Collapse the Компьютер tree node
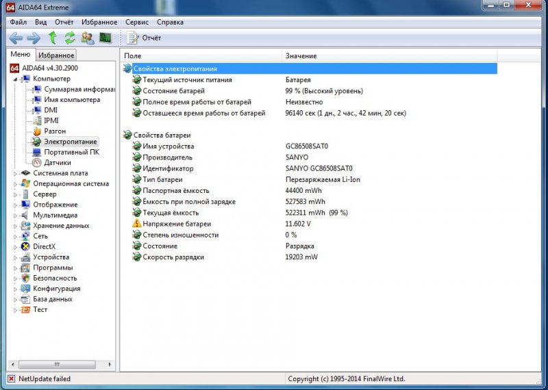Viewport: 548px width, 390px height. point(16,79)
